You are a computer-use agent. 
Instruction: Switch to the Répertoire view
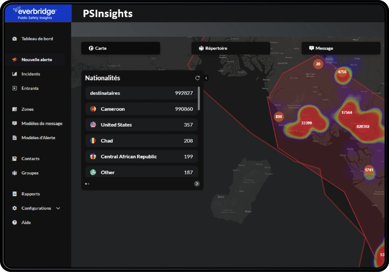tap(231, 48)
